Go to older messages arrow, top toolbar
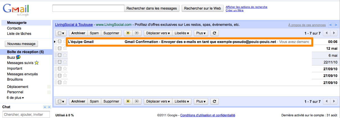The height and width of the screenshot is (118, 340). pyautogui.click(x=334, y=33)
